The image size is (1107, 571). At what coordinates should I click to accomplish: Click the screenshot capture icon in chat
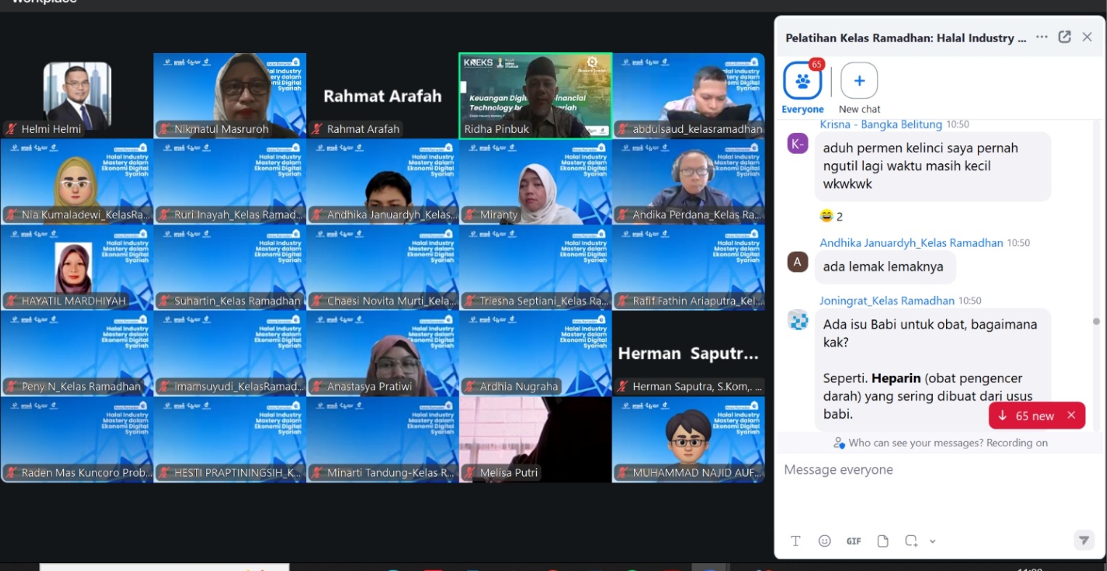(x=911, y=541)
